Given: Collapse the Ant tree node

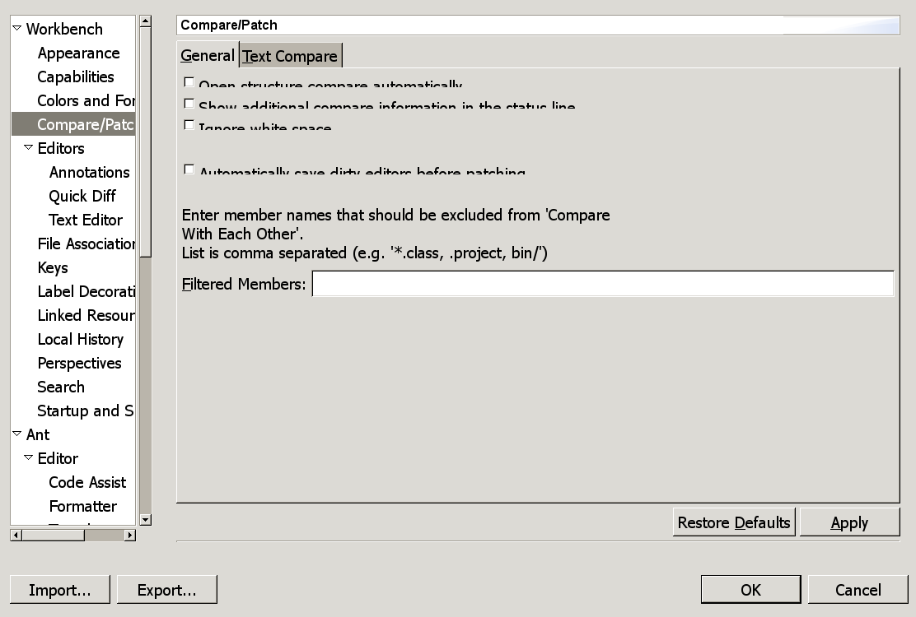Looking at the screenshot, I should pyautogui.click(x=16, y=434).
